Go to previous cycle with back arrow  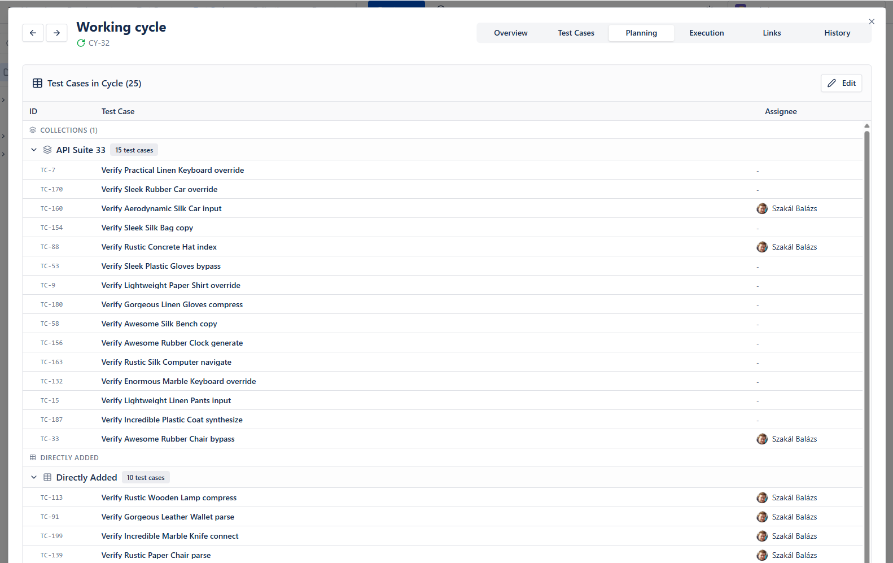click(x=33, y=33)
